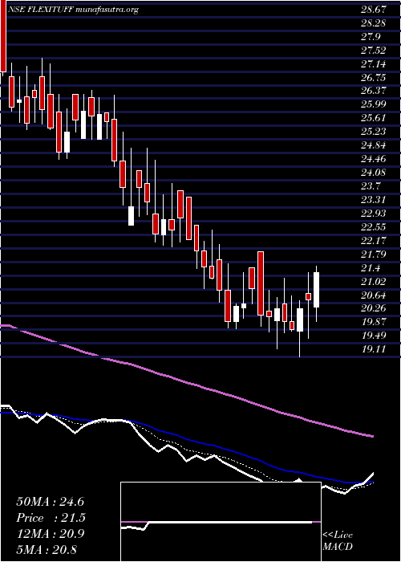
Task: Click the 22.93 price label
Action: tap(374, 214)
